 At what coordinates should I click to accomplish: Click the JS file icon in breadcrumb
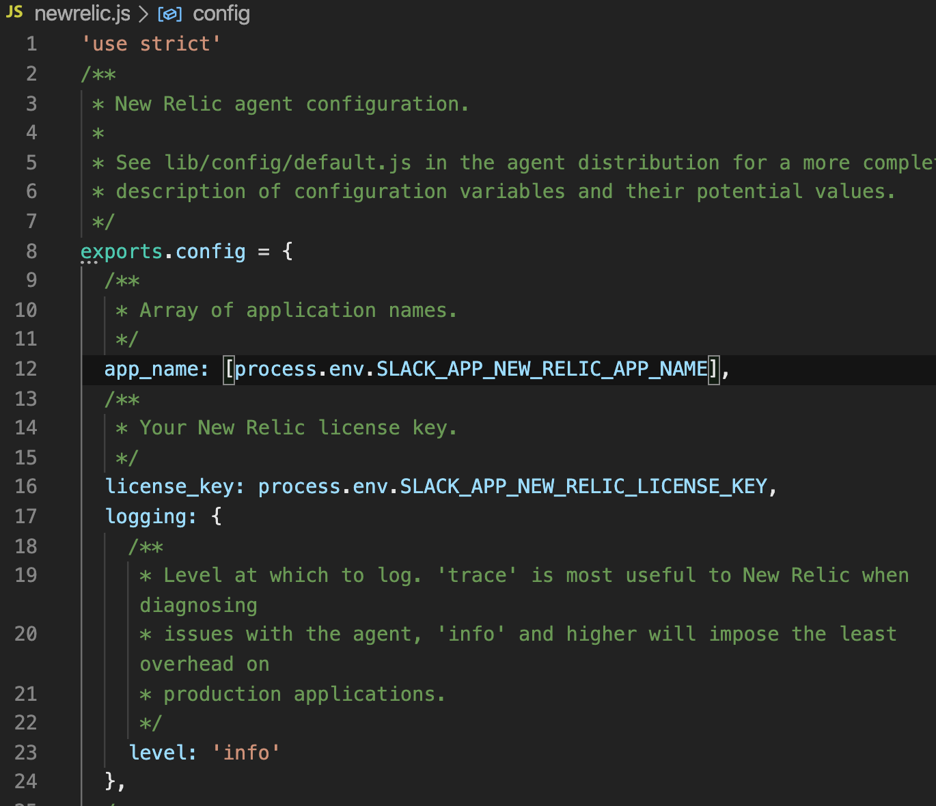tap(14, 12)
